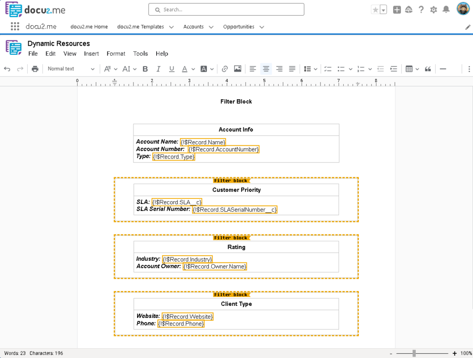The image size is (473, 358).
Task: Click the edit navigation pencil icon
Action: (x=468, y=27)
